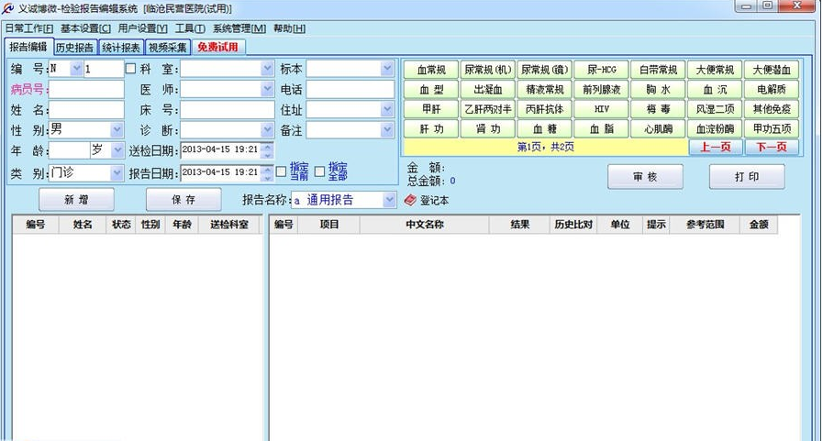Open the 报告名称 dropdown
823x441 pixels.
(389, 200)
